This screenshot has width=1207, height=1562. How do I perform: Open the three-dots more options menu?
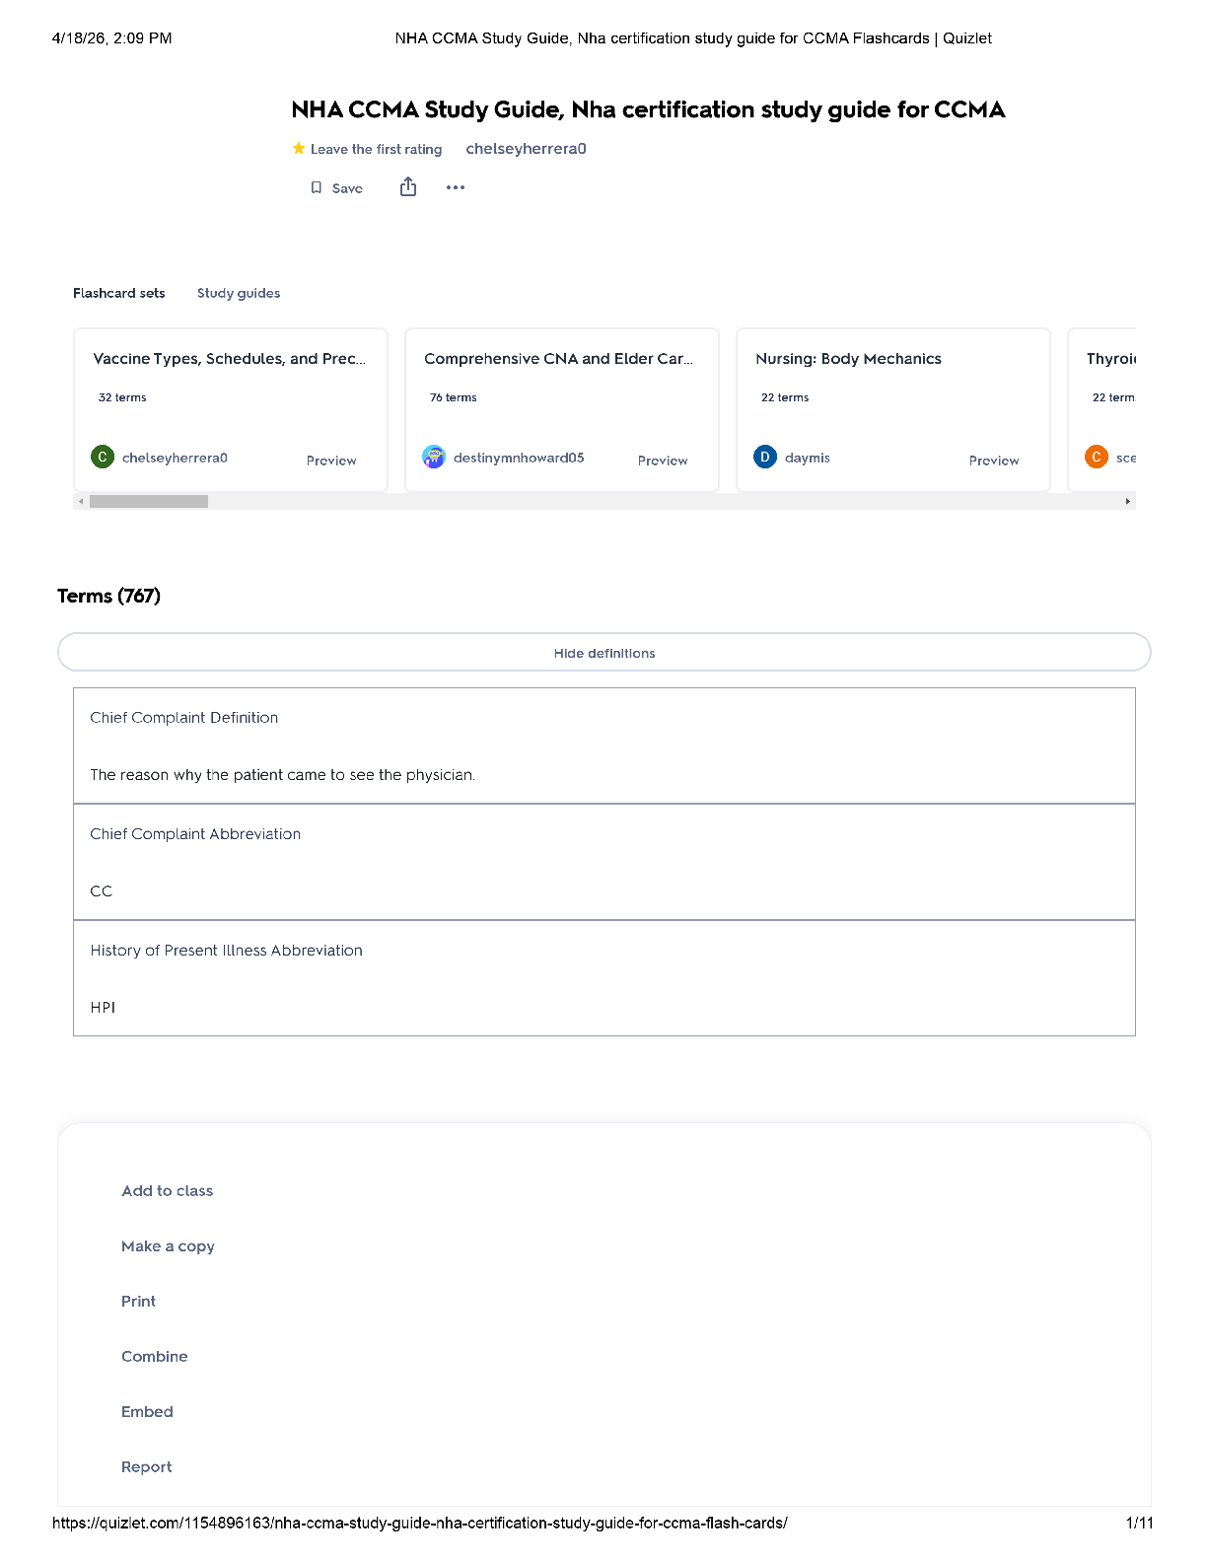click(x=456, y=187)
